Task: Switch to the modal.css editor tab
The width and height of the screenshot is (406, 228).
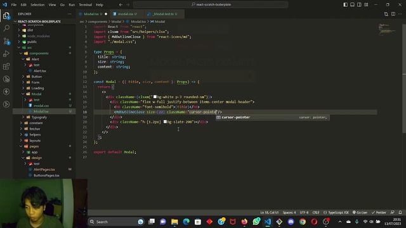Action: (127, 14)
